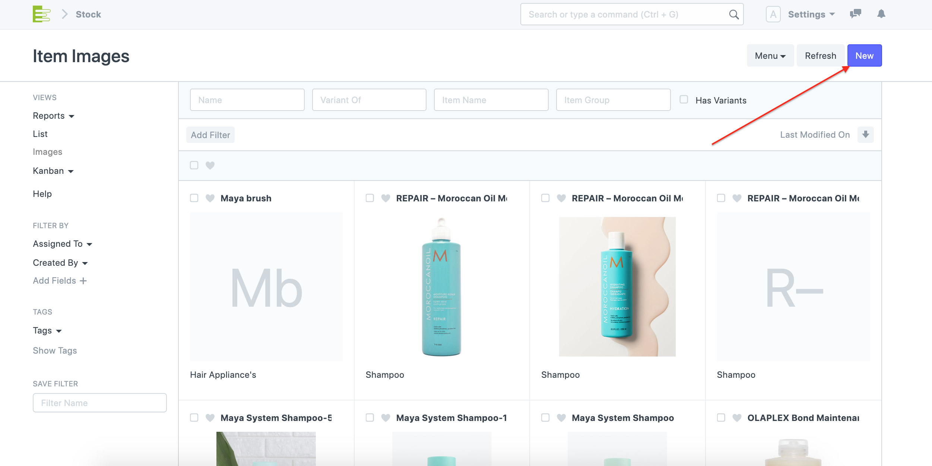
Task: Click the Variant Of filter field
Action: tap(369, 100)
